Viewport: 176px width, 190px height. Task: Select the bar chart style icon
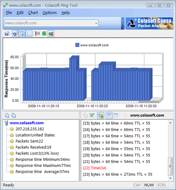pyautogui.click(x=51, y=34)
